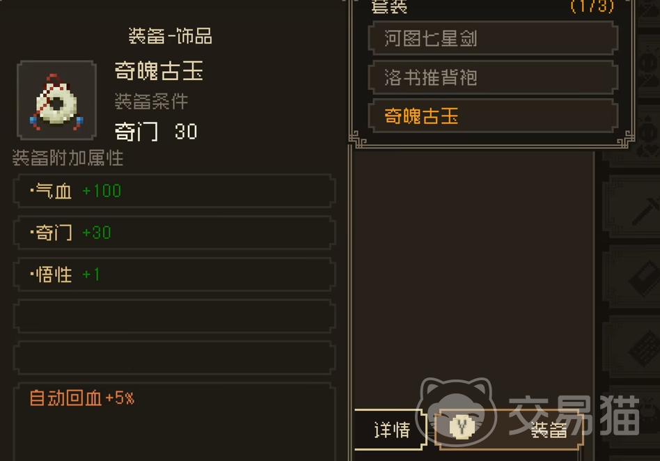Select 河图七星剑 in the set list
The height and width of the screenshot is (461, 660).
(493, 38)
